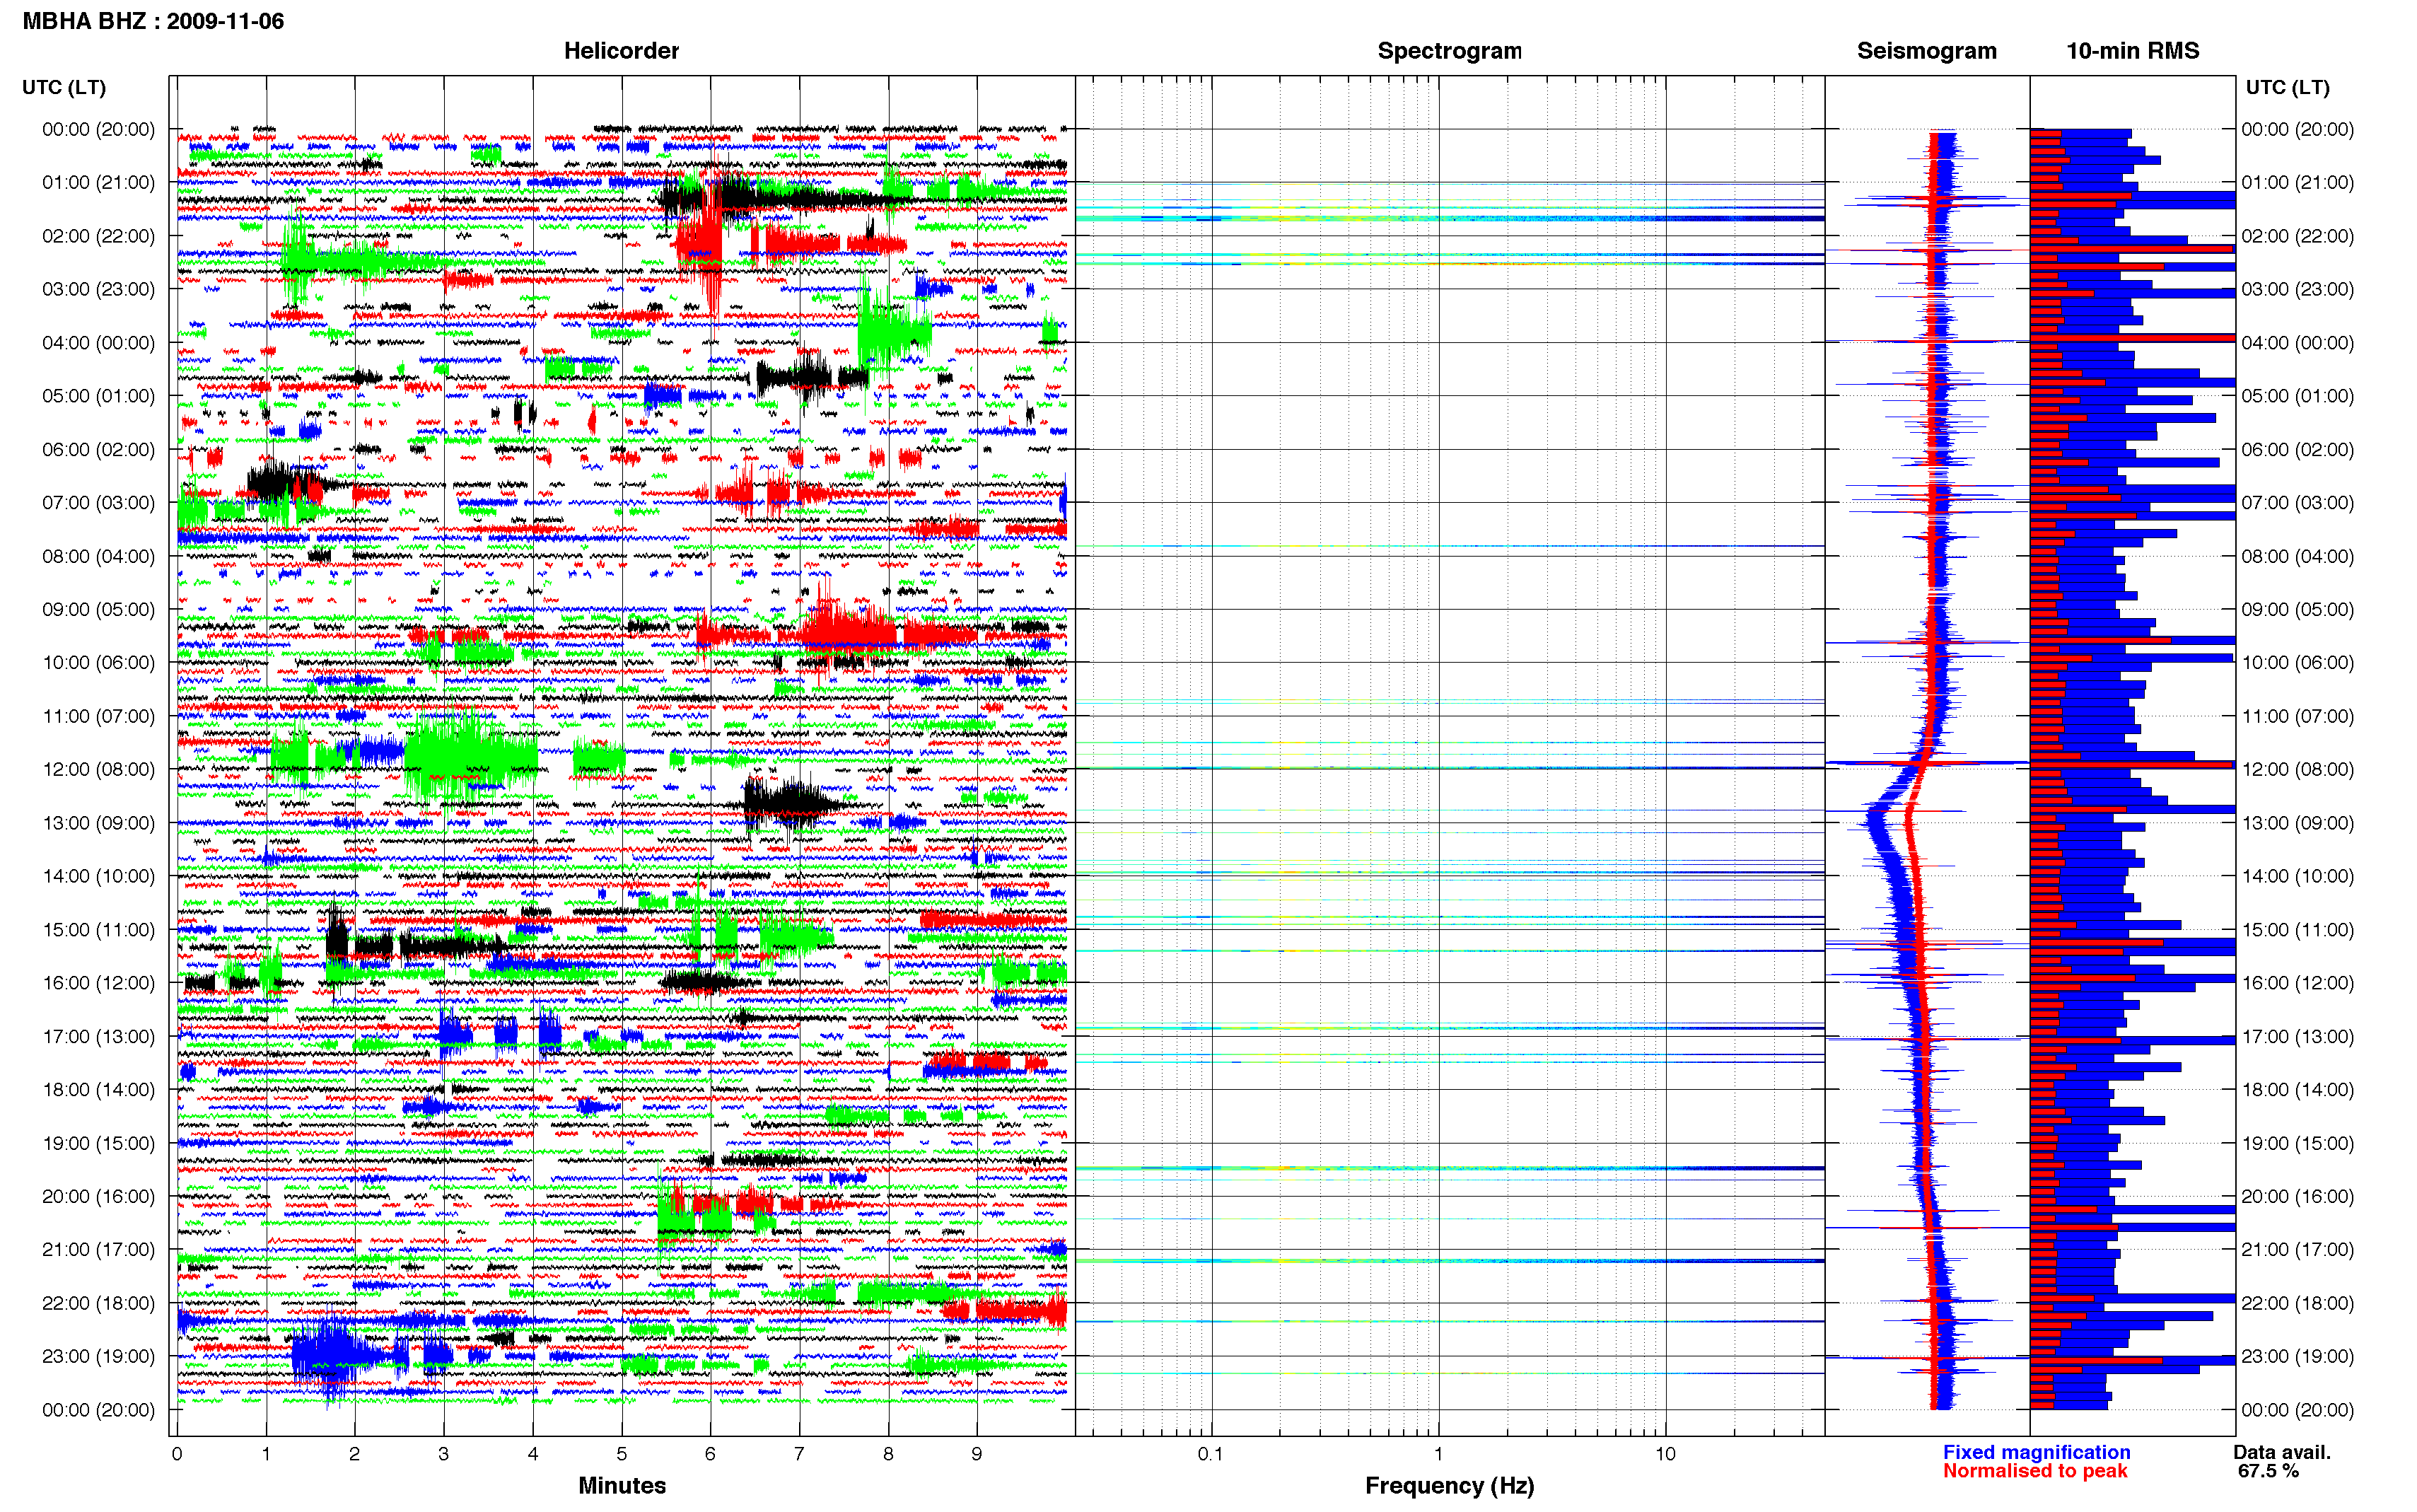Viewport: 2417px width, 1512px height.
Task: Click '15:00 (11:00)' beside the Helicorder
Action: tap(98, 929)
